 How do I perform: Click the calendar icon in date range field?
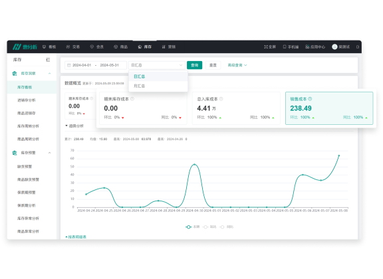[69, 65]
